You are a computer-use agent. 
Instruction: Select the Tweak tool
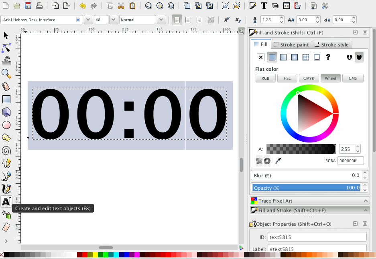pyautogui.click(x=6, y=61)
